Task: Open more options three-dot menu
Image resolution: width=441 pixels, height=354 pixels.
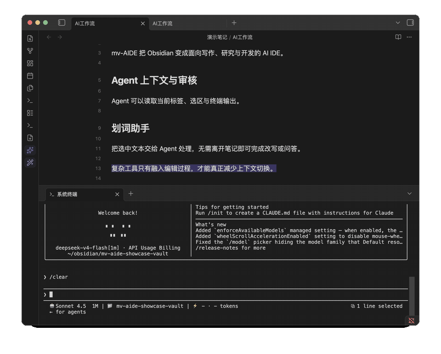Action: [409, 37]
